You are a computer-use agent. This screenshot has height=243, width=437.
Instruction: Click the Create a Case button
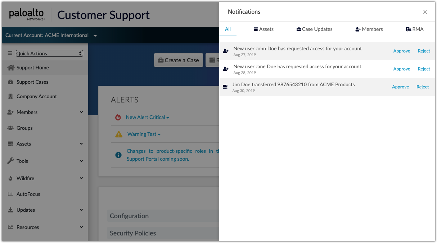(x=178, y=60)
